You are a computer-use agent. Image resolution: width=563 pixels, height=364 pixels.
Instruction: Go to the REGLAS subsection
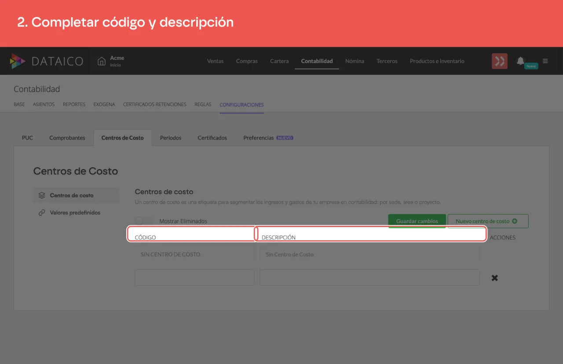click(x=203, y=105)
